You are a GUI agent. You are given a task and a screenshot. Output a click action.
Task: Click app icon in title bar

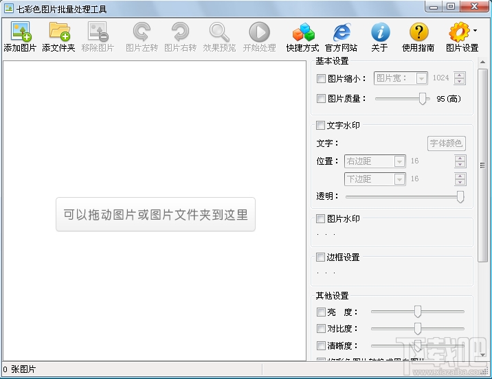pos(9,8)
